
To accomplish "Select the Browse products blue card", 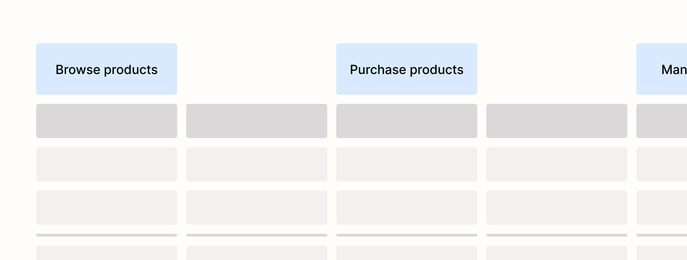I will [107, 69].
